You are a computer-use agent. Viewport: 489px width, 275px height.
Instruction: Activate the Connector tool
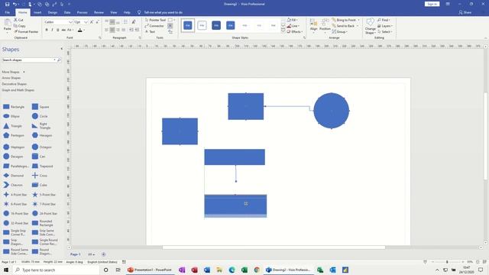[x=154, y=26]
